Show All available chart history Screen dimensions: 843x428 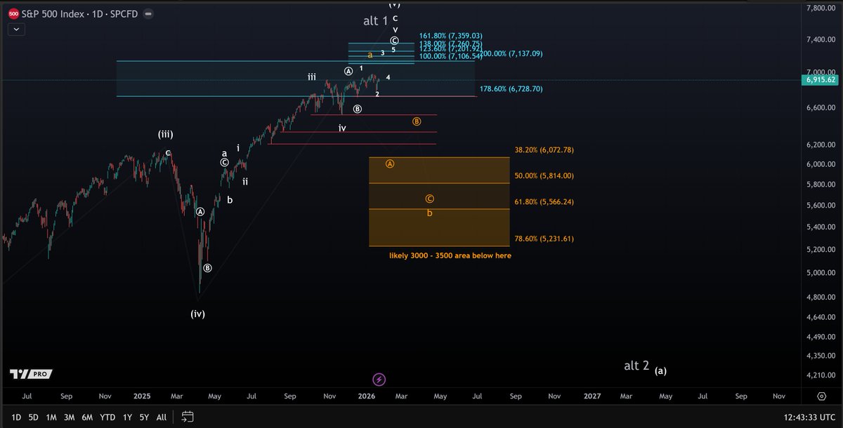(162, 417)
